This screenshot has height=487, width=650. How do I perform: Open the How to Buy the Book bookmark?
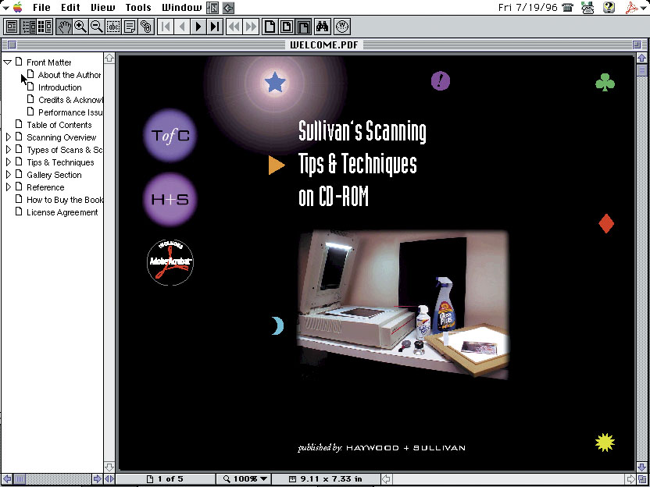coord(65,200)
